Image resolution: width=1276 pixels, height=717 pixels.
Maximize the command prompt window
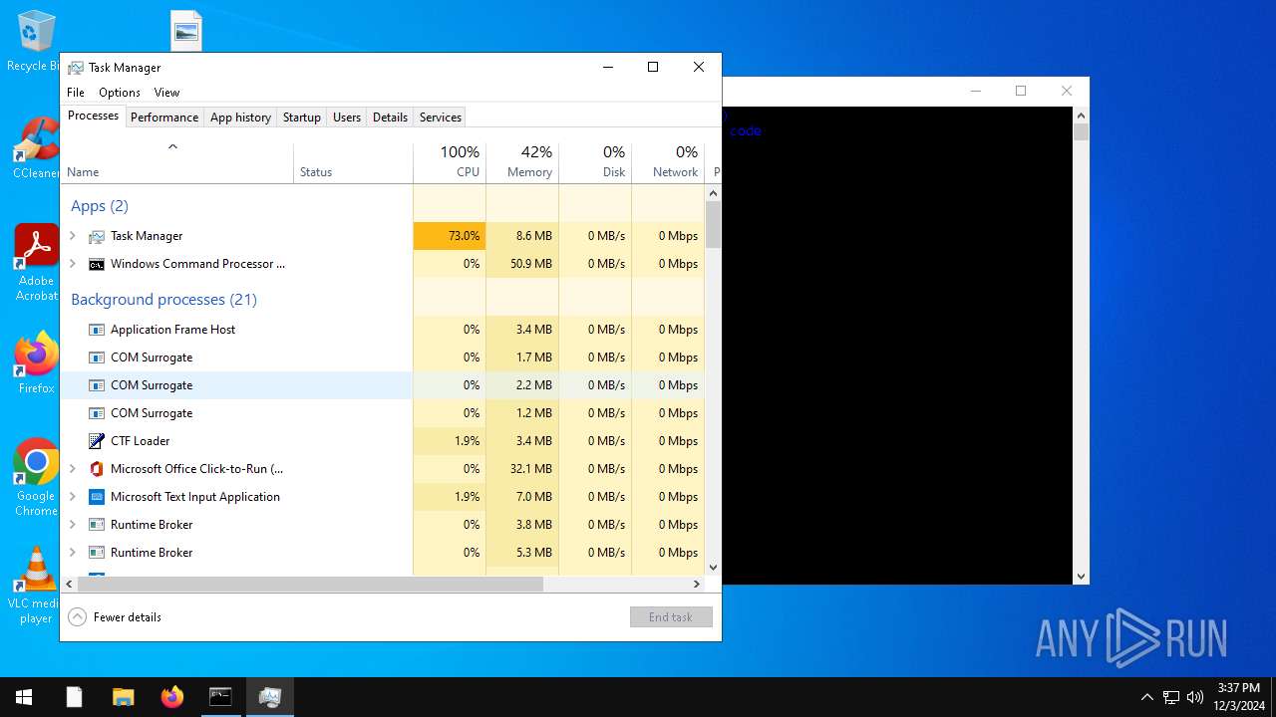pos(1021,91)
